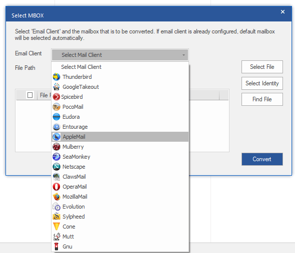Start conversion with the Convert button
This screenshot has width=295, height=253.
262,159
